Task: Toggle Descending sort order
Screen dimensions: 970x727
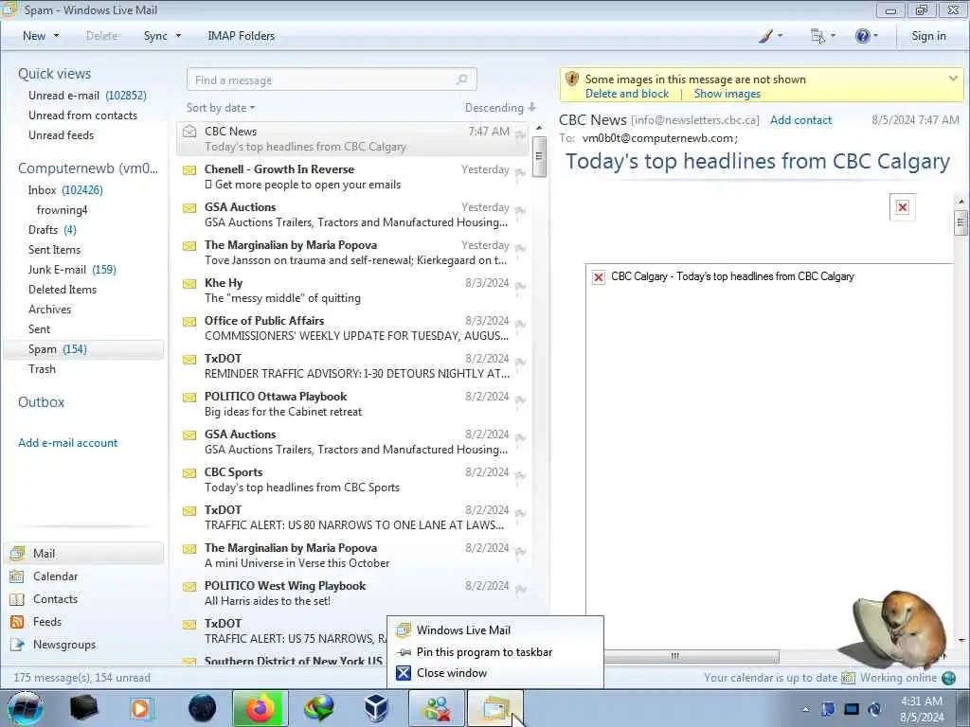Action: pos(500,108)
